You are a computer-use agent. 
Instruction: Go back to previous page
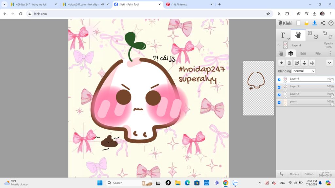pyautogui.click(x=5, y=14)
